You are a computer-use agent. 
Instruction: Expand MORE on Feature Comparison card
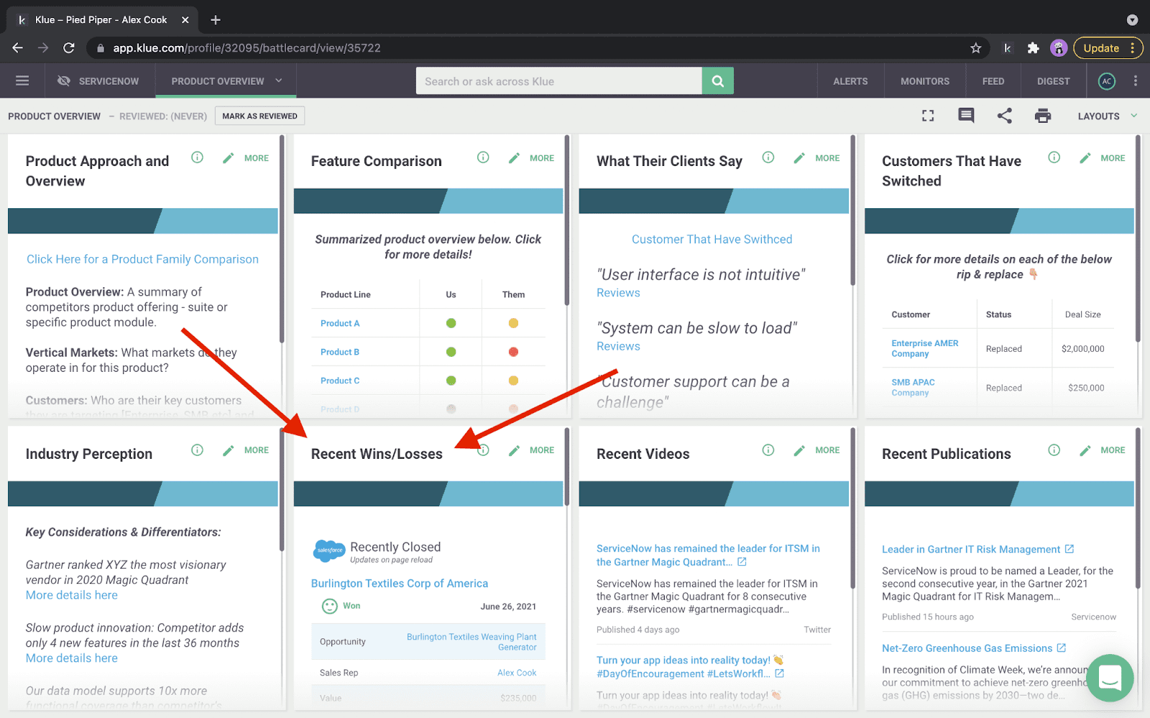(x=542, y=158)
